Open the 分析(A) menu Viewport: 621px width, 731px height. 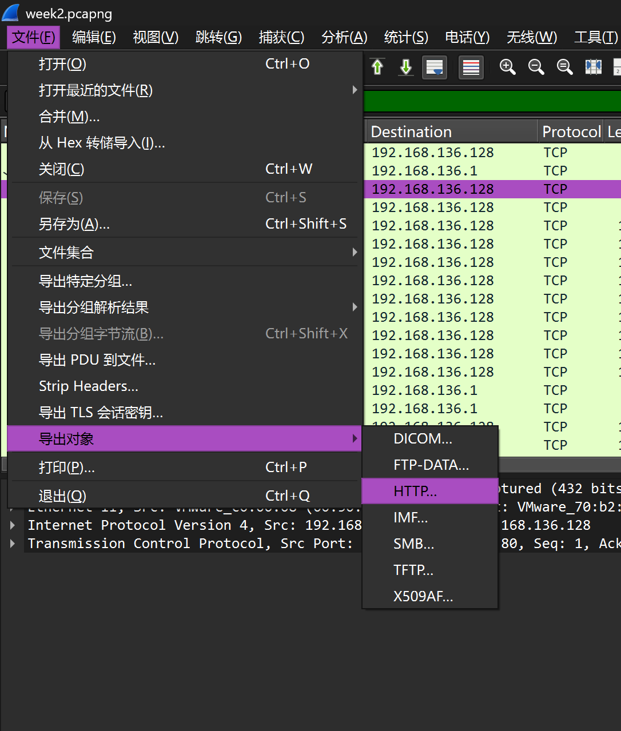click(344, 38)
